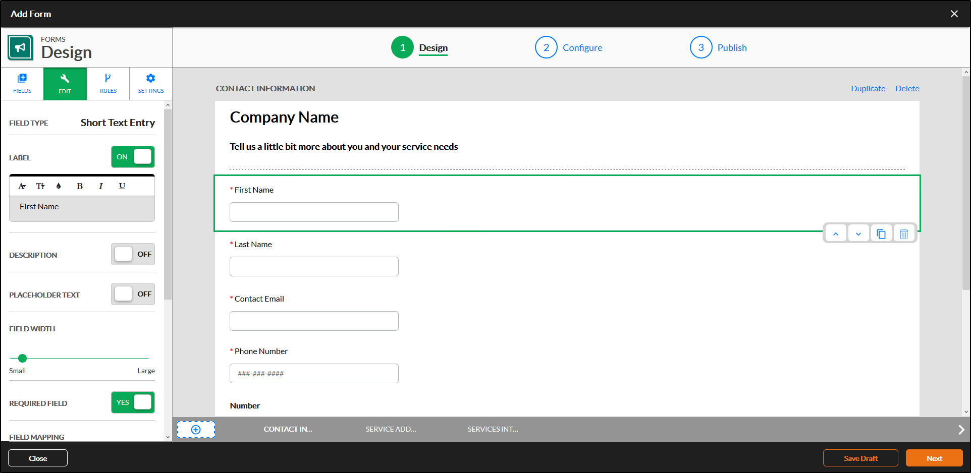The height and width of the screenshot is (473, 971).
Task: Click the text size icon in label toolbar
Action: click(40, 186)
